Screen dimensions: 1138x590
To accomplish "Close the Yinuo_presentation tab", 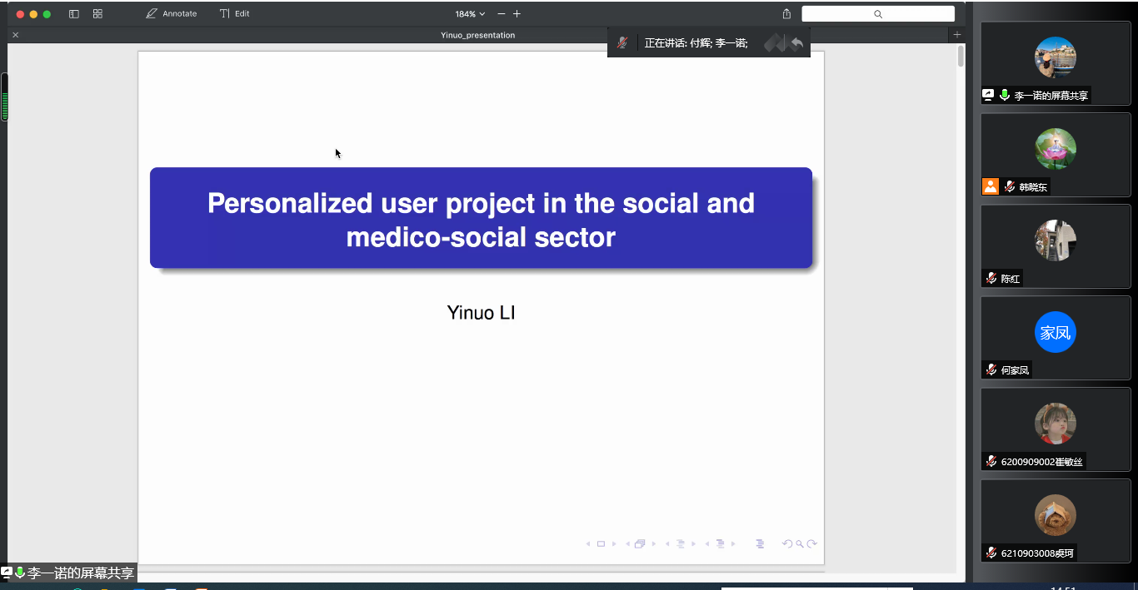I will coord(16,35).
